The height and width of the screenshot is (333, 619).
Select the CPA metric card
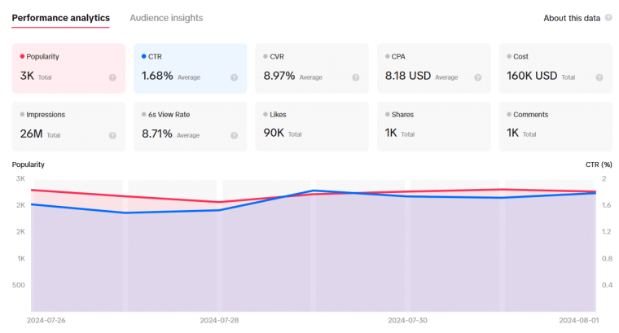[x=434, y=68]
